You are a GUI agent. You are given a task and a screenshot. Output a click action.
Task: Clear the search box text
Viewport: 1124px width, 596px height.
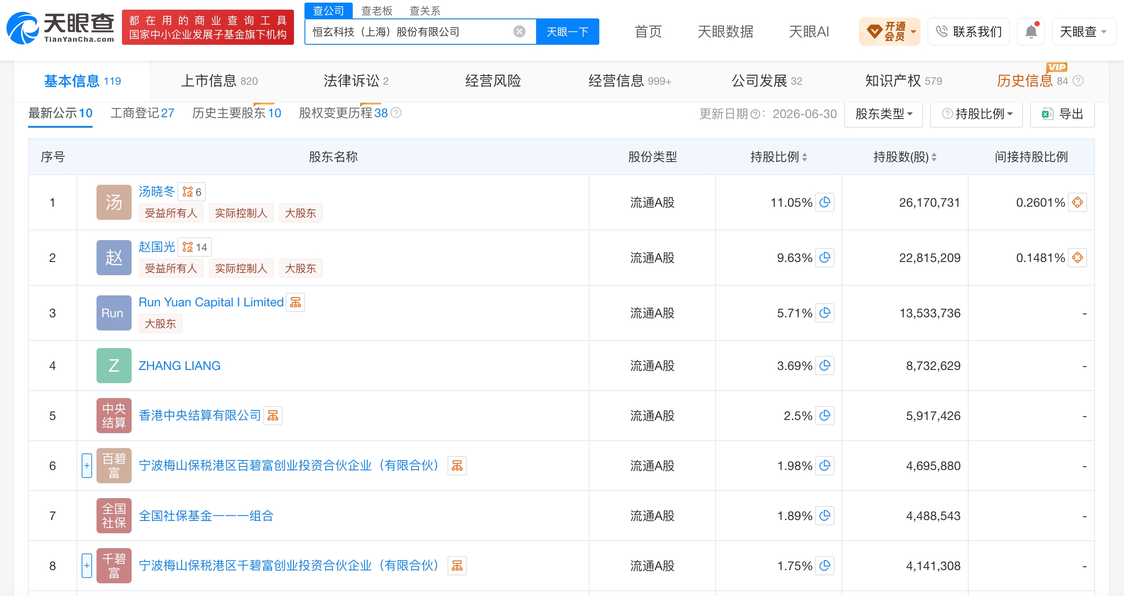(x=519, y=32)
